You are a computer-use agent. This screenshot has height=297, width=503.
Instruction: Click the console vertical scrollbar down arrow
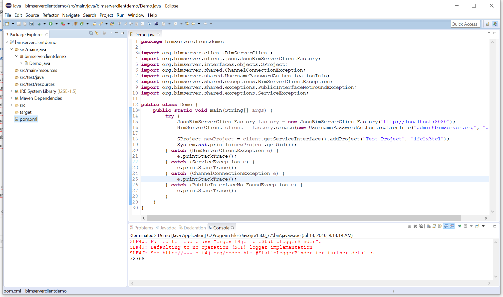496,277
